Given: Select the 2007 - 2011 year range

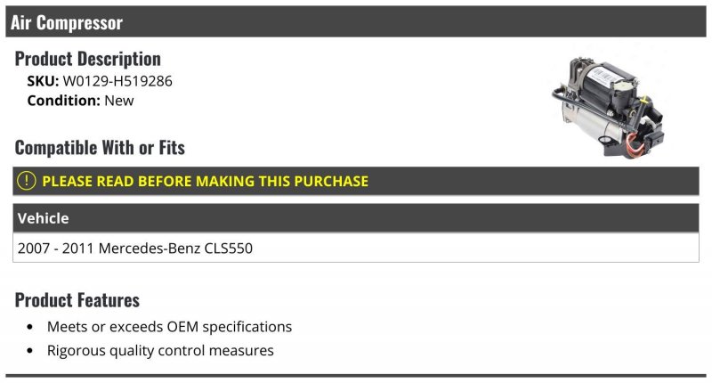Looking at the screenshot, I should click(55, 249).
